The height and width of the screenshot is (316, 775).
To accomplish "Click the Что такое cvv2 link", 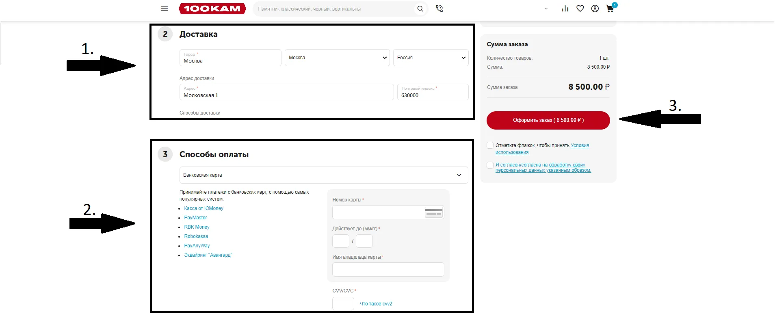I will [376, 304].
